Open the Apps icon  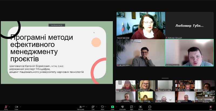coord(131,107)
